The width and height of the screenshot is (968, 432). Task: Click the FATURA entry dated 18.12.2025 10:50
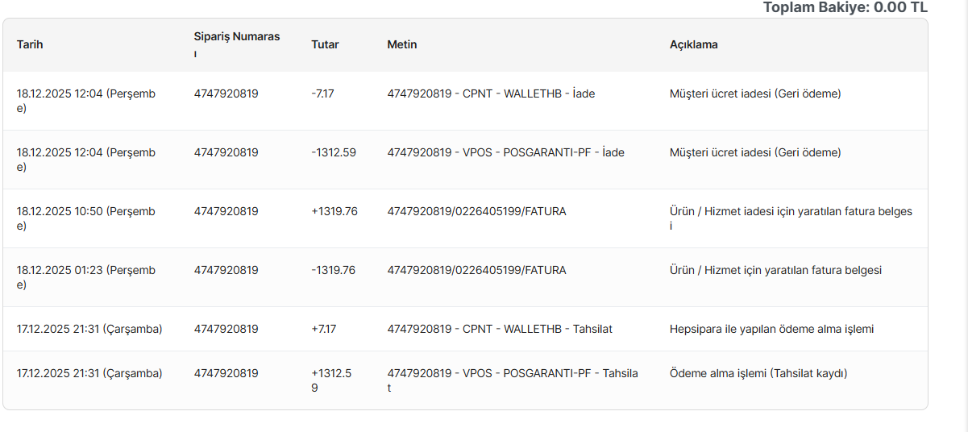click(476, 211)
